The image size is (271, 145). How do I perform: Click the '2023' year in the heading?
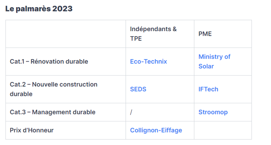point(62,9)
